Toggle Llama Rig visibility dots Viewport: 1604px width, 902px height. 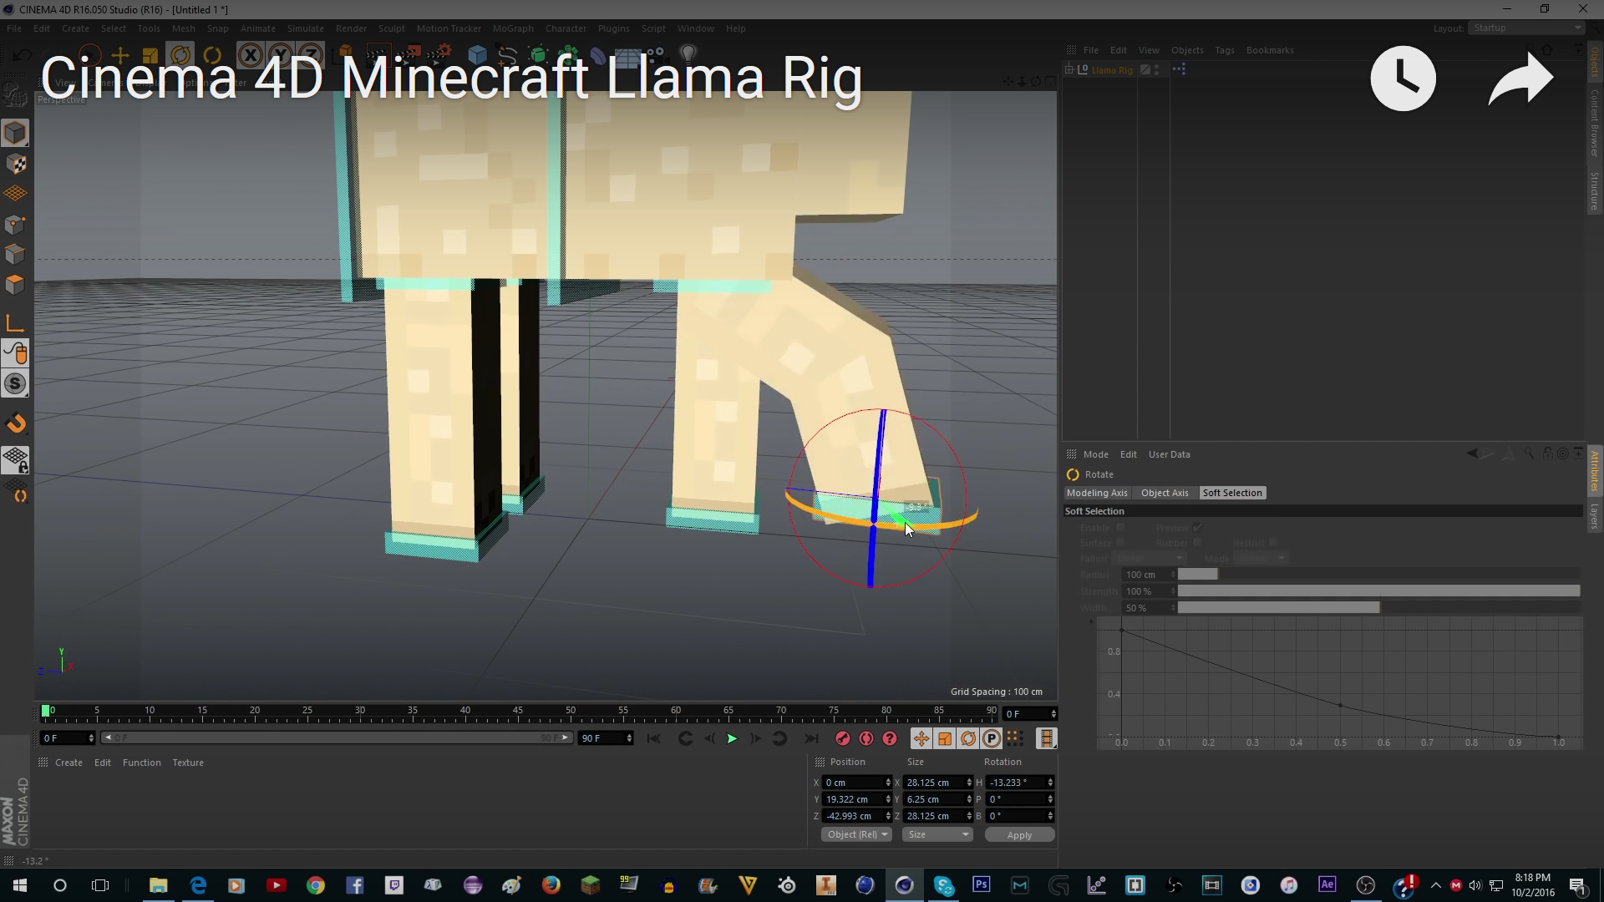[1157, 70]
